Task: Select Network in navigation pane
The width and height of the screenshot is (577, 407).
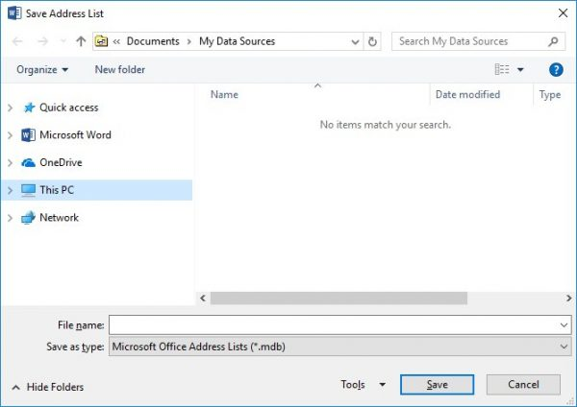Action: 59,218
